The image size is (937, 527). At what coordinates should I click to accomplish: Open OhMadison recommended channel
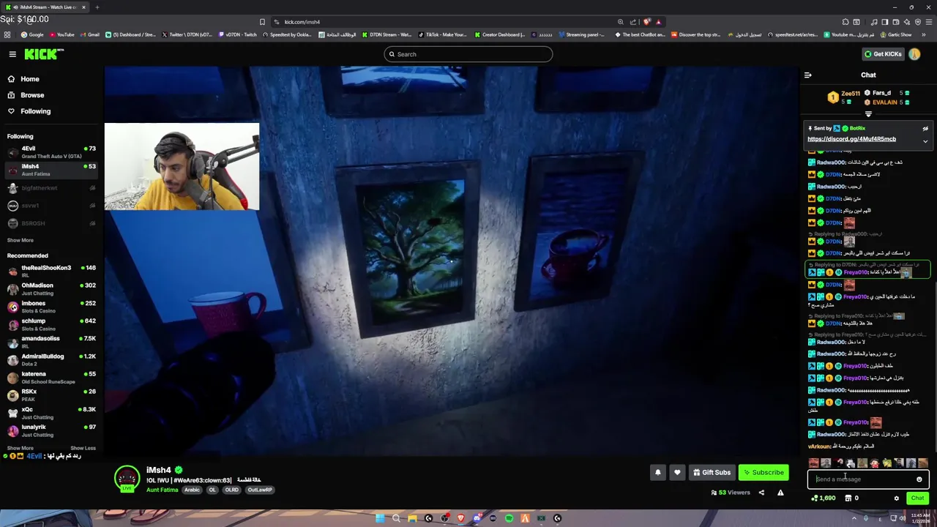coord(51,288)
